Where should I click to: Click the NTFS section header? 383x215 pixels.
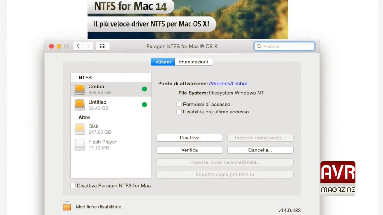(85, 77)
